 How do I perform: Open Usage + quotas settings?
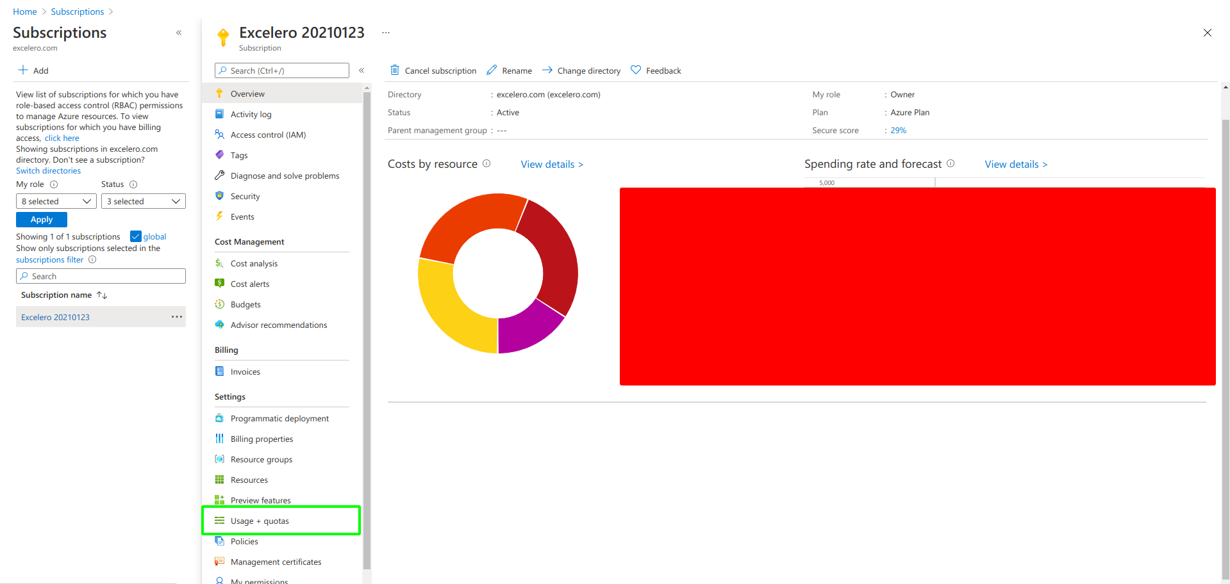pyautogui.click(x=260, y=521)
